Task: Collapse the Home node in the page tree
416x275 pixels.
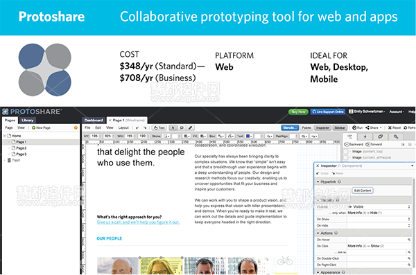Action: 5,136
